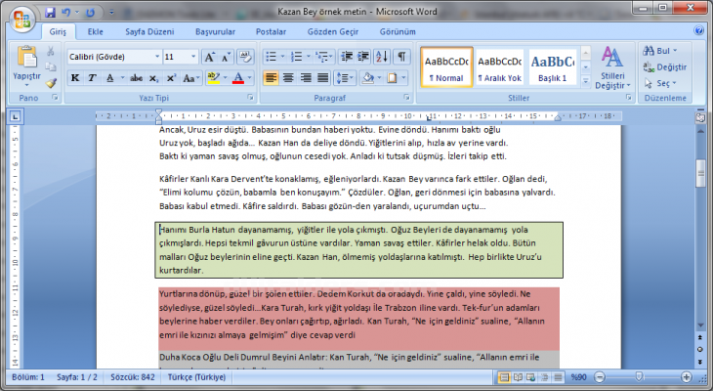
Task: Click Değiştir replace button
Action: (x=665, y=67)
